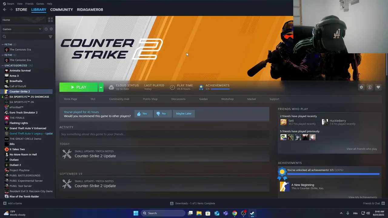Open Microsoft Teams from taskbar
Image resolution: width=388 pixels, height=218 pixels.
pos(226,213)
